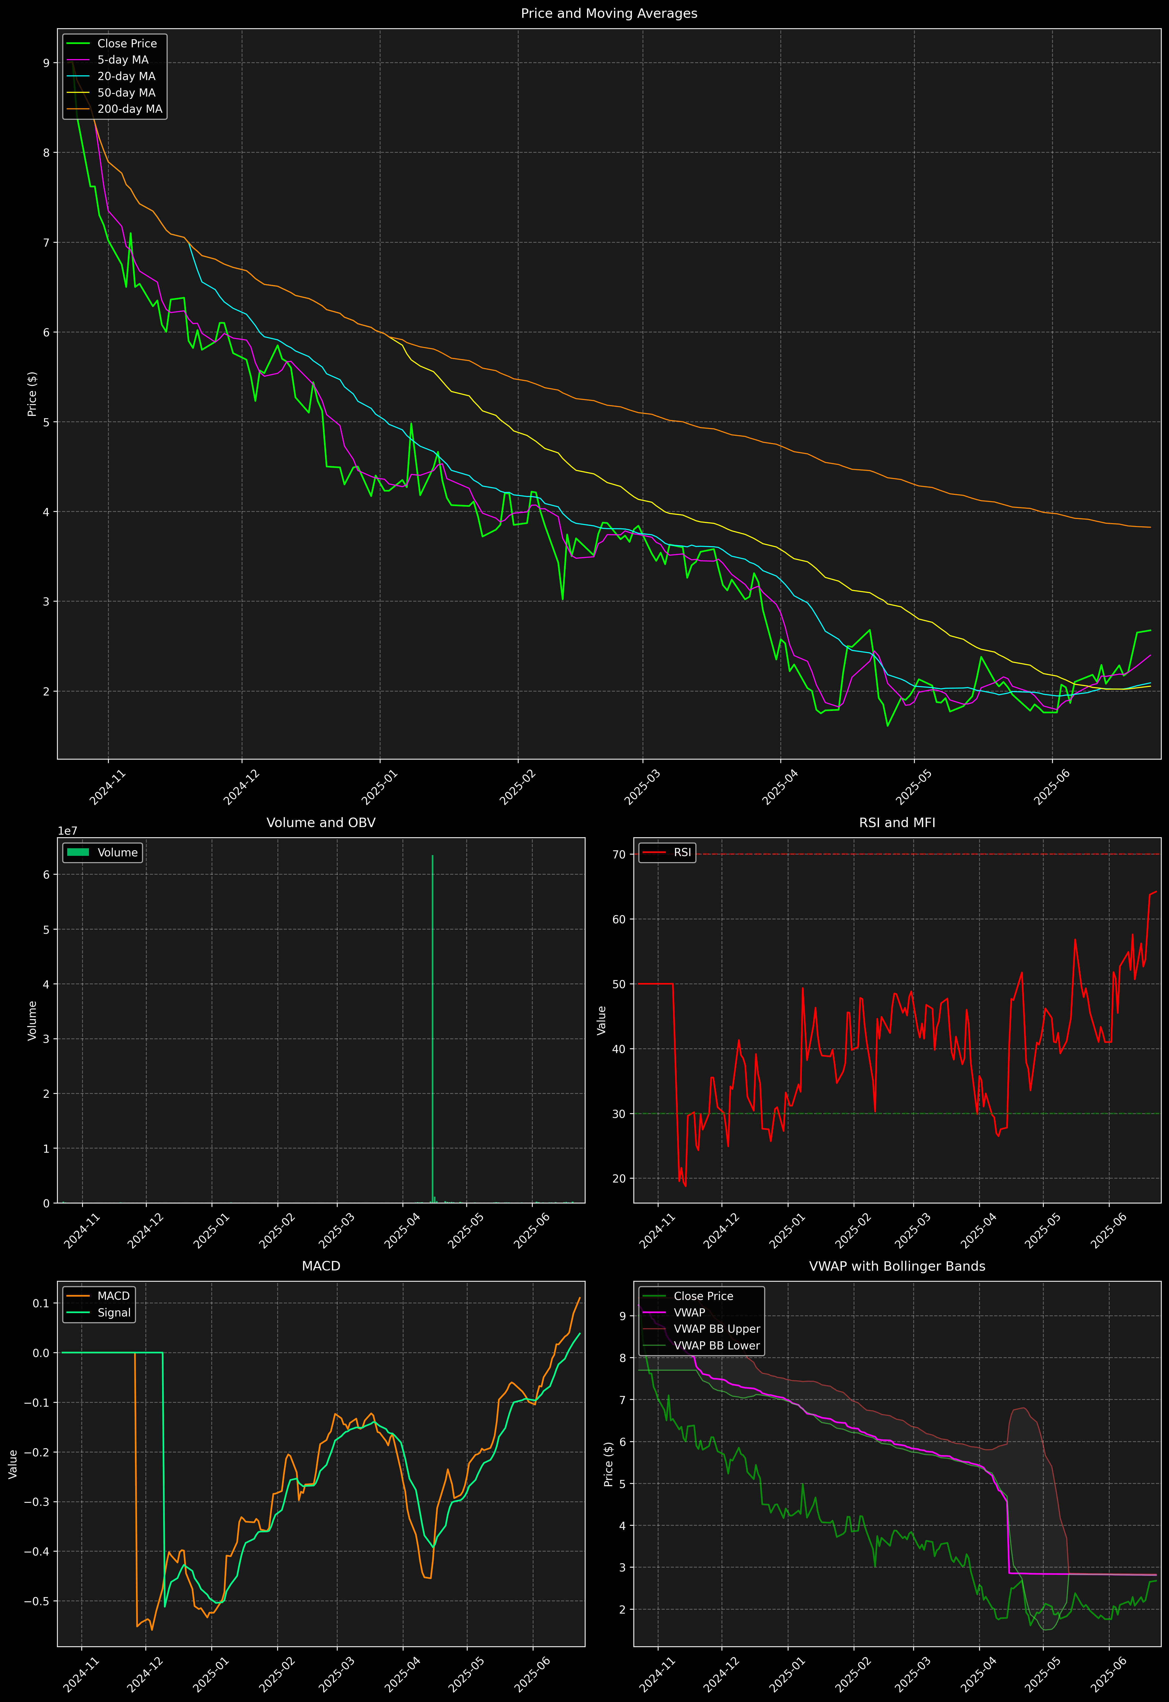Click the '2024-11' date tick under the top chart

108,787
